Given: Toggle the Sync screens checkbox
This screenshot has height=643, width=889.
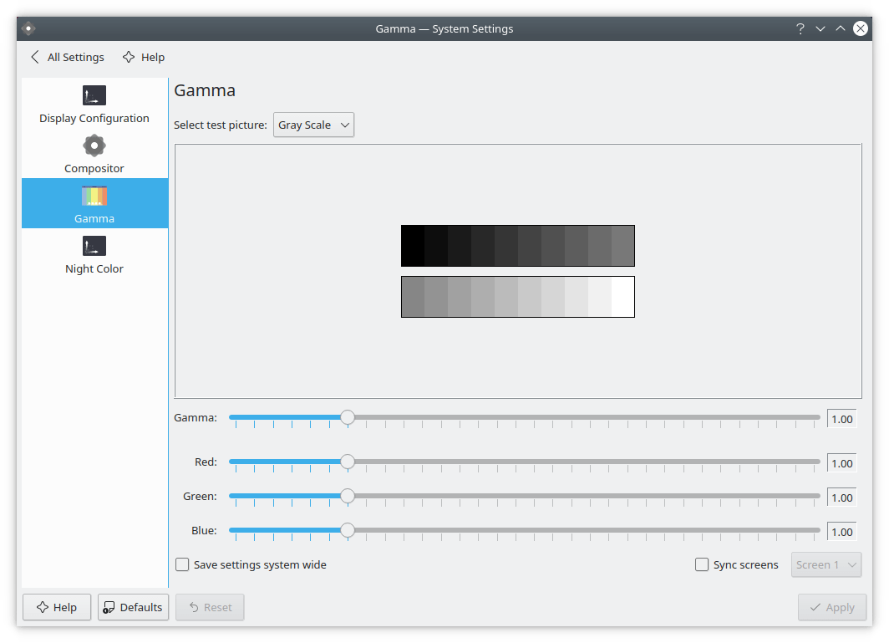Looking at the screenshot, I should [x=702, y=564].
